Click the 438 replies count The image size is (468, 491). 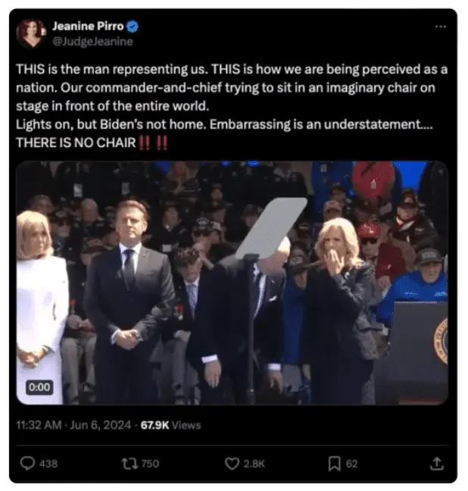point(48,464)
